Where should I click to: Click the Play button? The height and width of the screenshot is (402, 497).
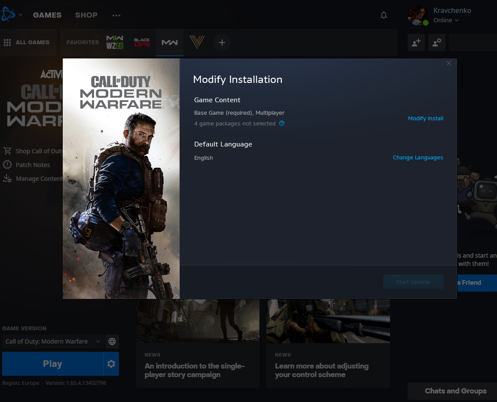pos(52,364)
